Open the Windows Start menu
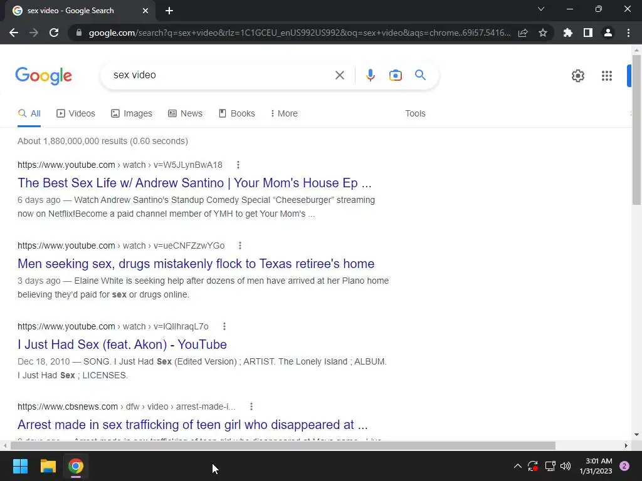 pyautogui.click(x=20, y=466)
